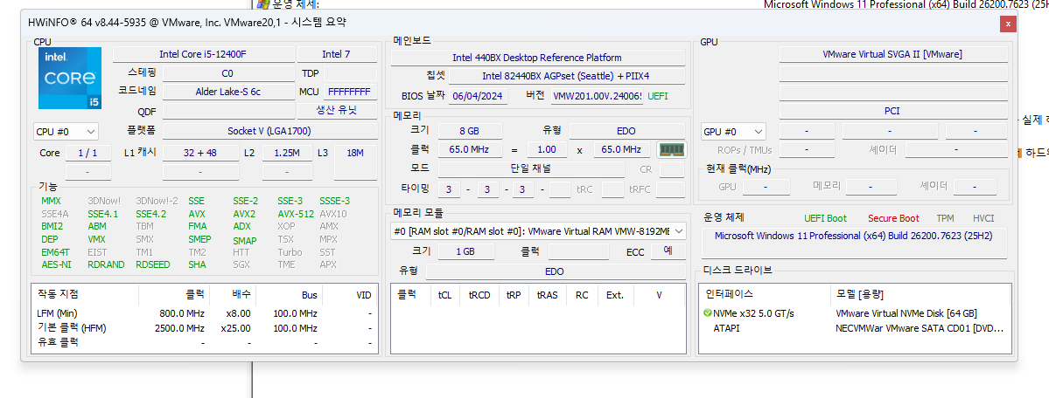Click the red Secure Boot indicator
The width and height of the screenshot is (1049, 398).
coord(893,218)
